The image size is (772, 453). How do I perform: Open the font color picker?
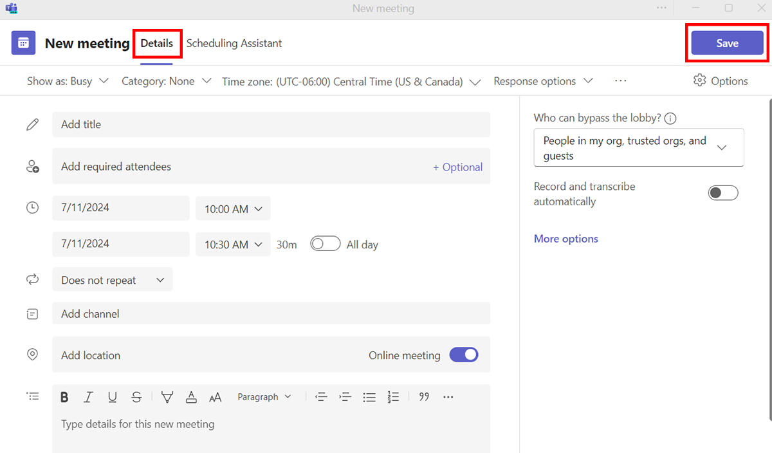coord(191,397)
